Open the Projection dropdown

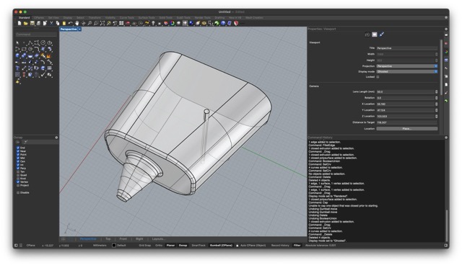tap(407, 66)
